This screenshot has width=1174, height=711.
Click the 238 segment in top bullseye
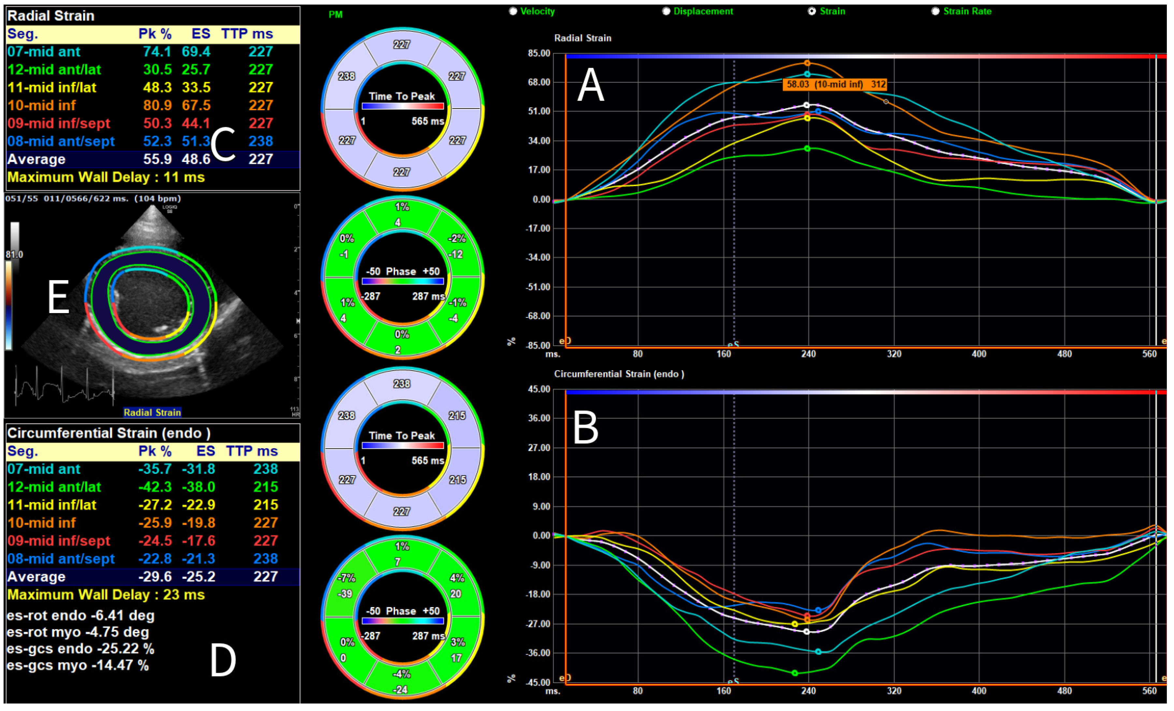pos(346,77)
